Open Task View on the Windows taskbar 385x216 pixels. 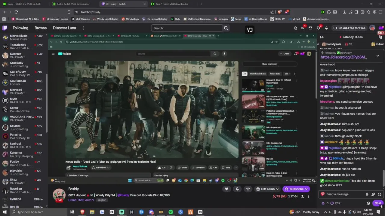tap(72, 212)
